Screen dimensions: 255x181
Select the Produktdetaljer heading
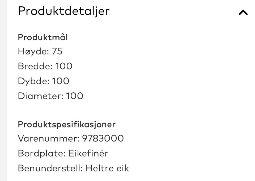(x=63, y=11)
